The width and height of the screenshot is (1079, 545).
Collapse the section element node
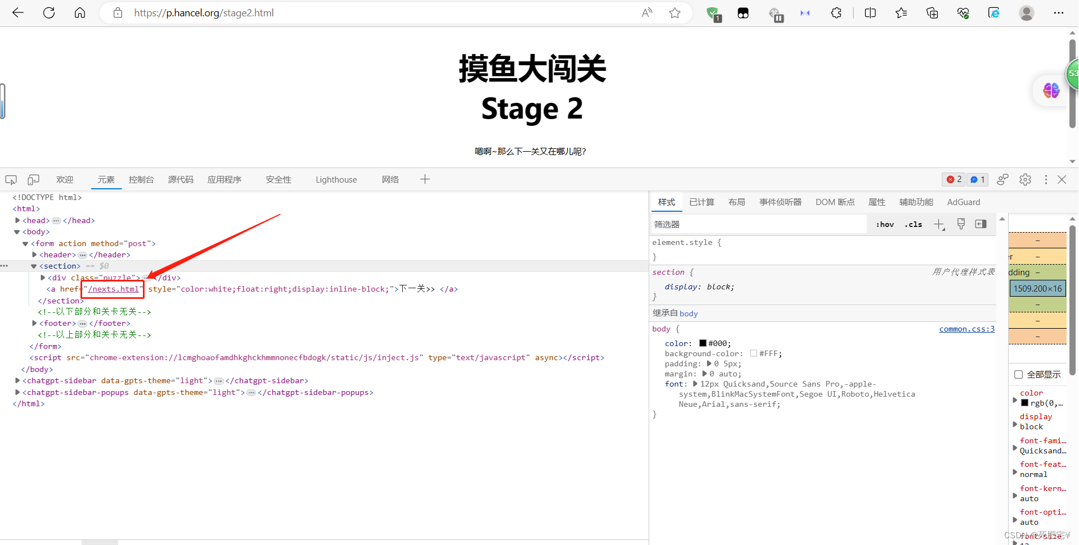click(34, 266)
